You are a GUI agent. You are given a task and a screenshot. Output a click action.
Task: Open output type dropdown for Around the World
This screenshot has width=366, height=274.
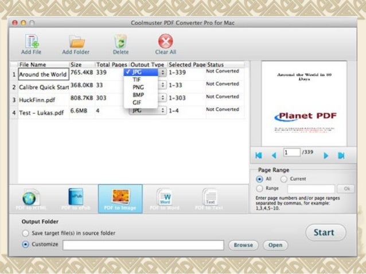(163, 72)
